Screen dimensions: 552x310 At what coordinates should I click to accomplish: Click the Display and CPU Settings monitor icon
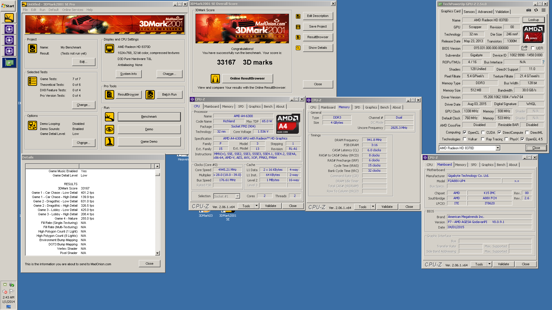point(109,49)
